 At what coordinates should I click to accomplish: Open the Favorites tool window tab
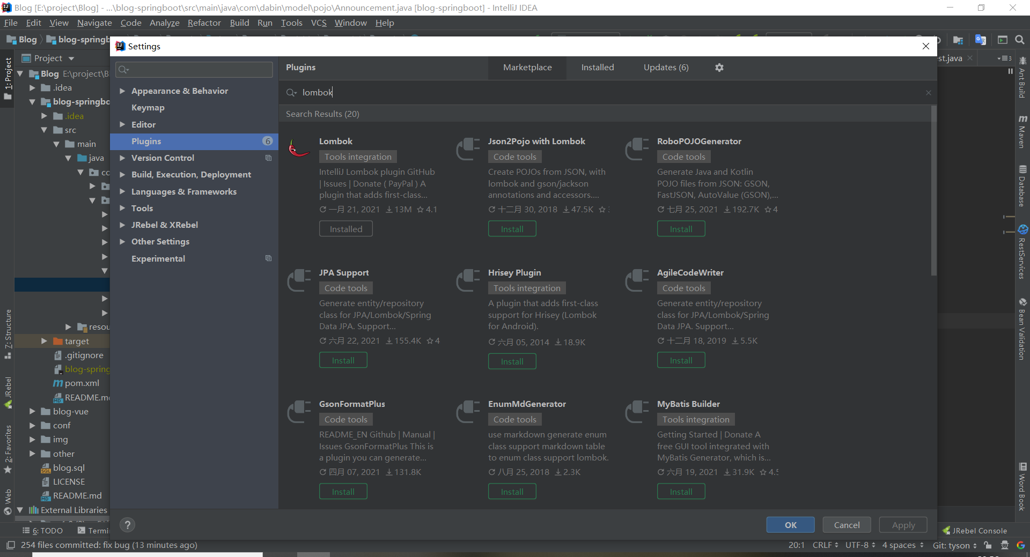coord(8,449)
